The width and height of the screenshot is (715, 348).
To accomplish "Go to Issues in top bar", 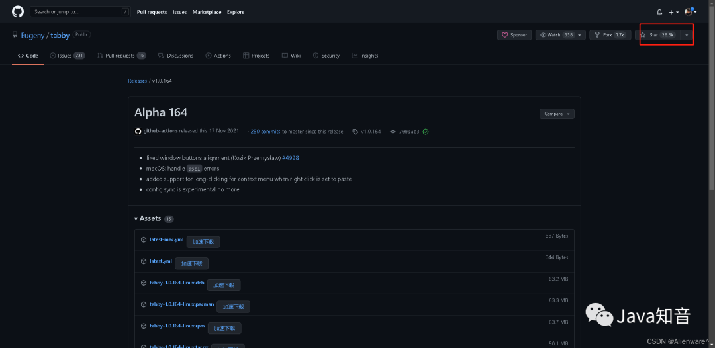I will [x=179, y=13].
